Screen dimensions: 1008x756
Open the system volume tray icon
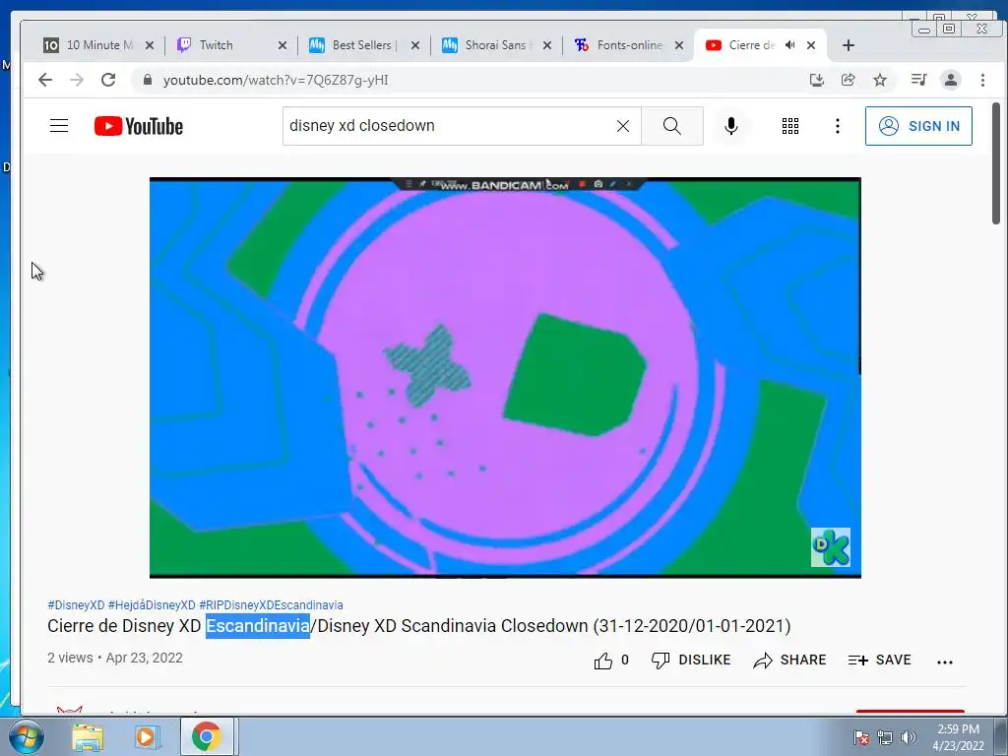coord(909,737)
